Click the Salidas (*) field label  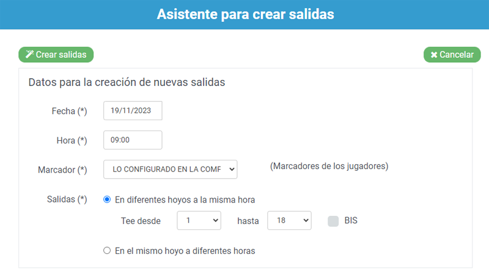(67, 199)
